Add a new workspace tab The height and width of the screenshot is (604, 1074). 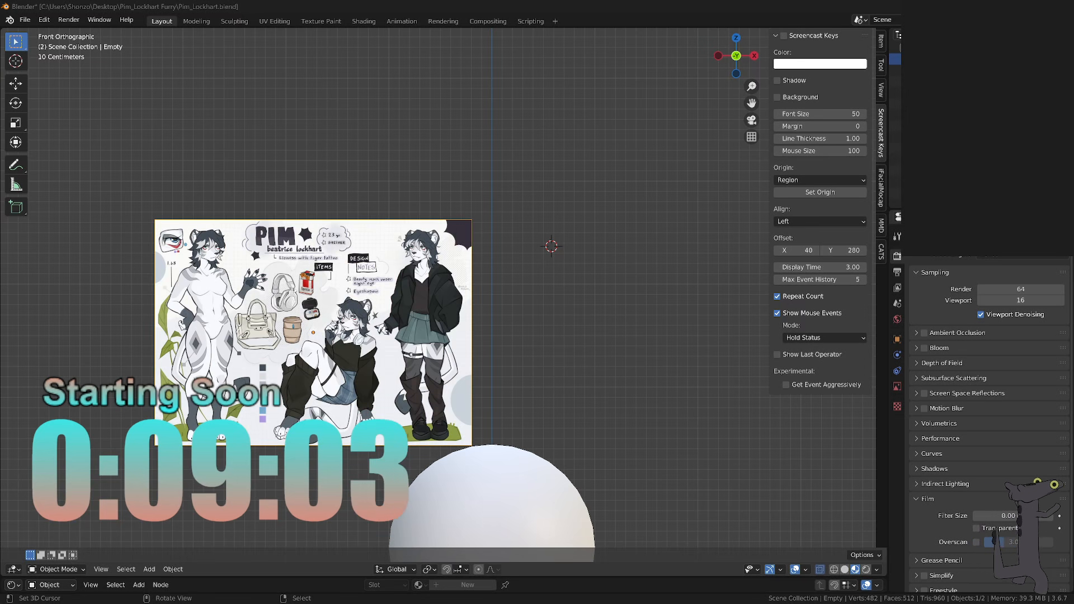(x=555, y=21)
